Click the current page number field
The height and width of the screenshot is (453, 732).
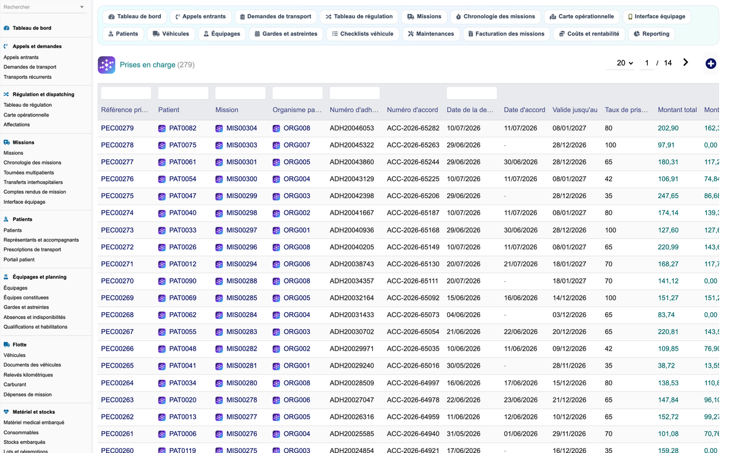(647, 63)
